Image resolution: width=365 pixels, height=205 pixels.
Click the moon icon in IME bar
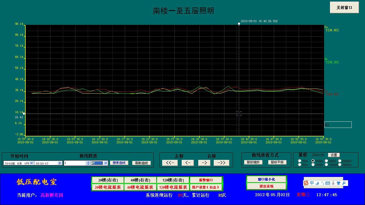(x=317, y=183)
